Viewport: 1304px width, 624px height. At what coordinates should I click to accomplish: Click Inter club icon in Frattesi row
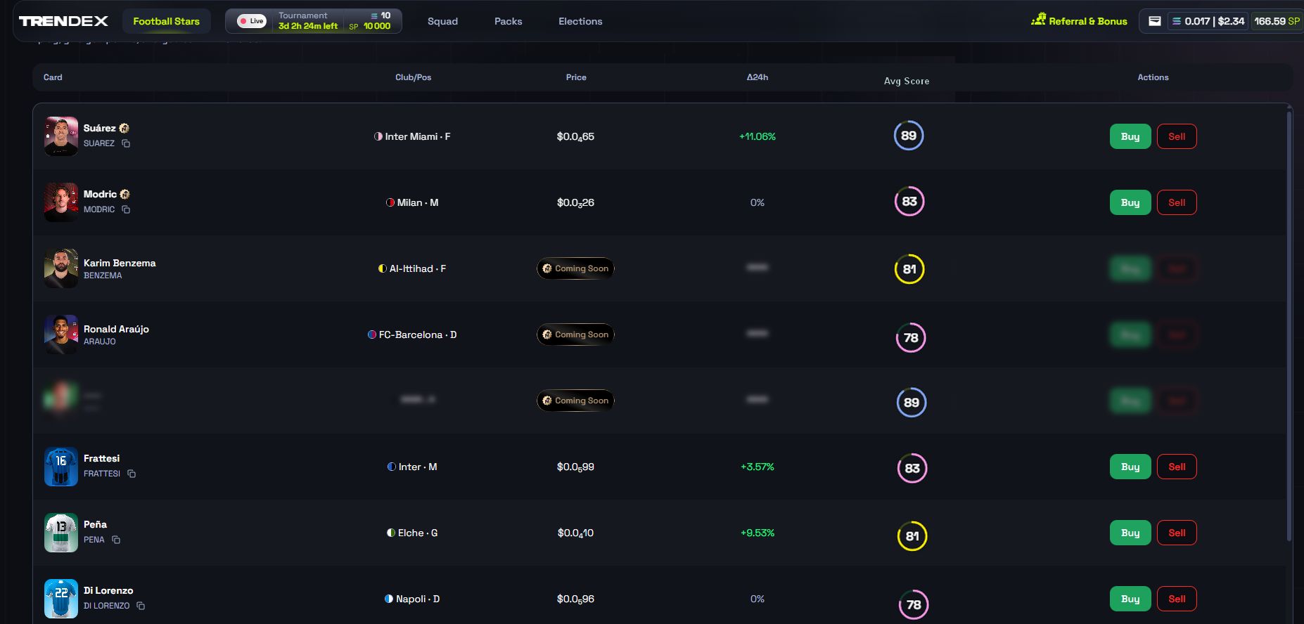[392, 467]
